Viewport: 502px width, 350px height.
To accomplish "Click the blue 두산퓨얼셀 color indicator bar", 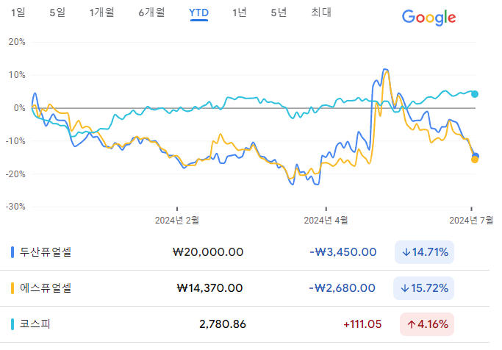I will point(12,252).
